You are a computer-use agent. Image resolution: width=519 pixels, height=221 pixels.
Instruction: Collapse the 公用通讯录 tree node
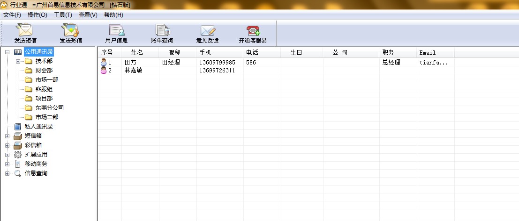click(8, 52)
